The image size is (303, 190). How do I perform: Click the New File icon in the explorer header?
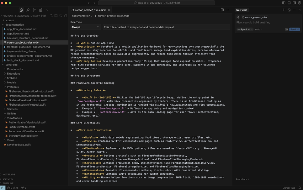pos(51,16)
